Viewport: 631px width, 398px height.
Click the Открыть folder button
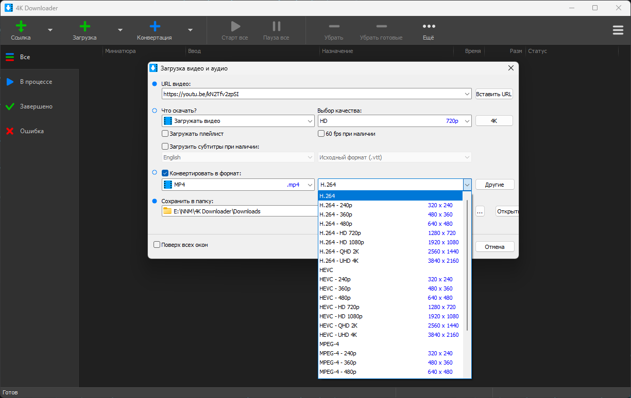(x=507, y=211)
